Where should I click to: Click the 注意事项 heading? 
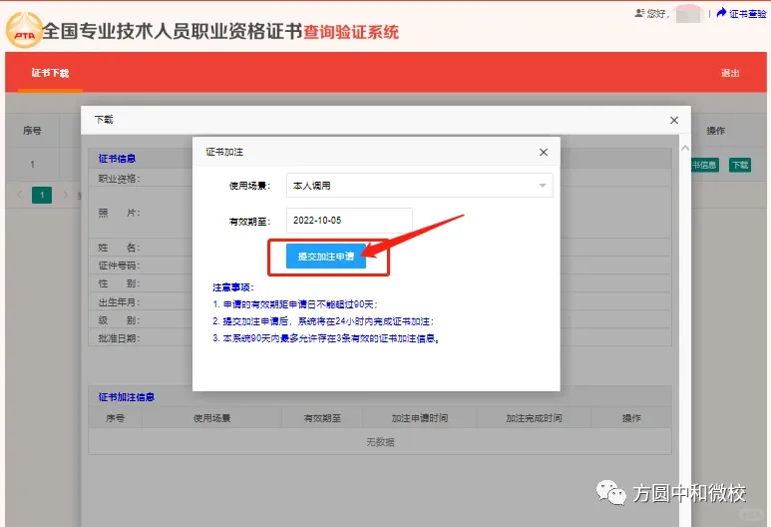[233, 287]
